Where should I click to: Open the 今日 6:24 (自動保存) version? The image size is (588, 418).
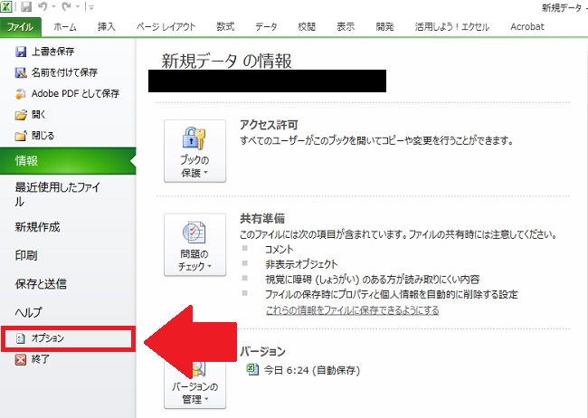tap(311, 370)
